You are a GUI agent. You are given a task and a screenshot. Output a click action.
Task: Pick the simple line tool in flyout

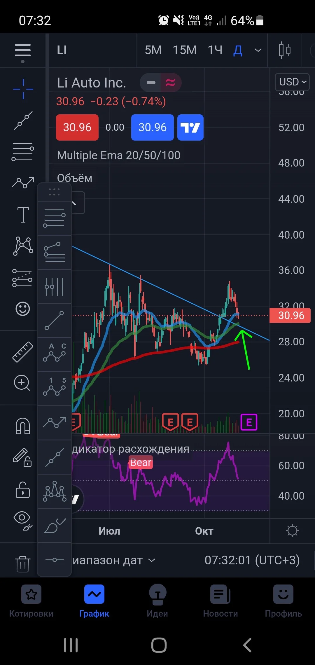pyautogui.click(x=54, y=320)
